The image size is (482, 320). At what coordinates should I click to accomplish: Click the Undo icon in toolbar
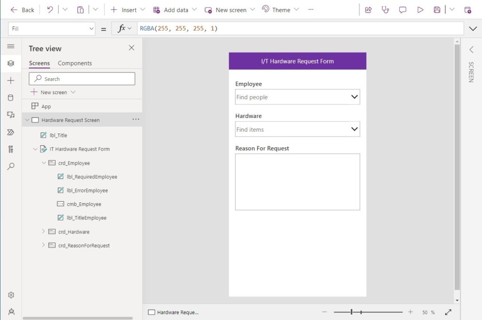[50, 10]
